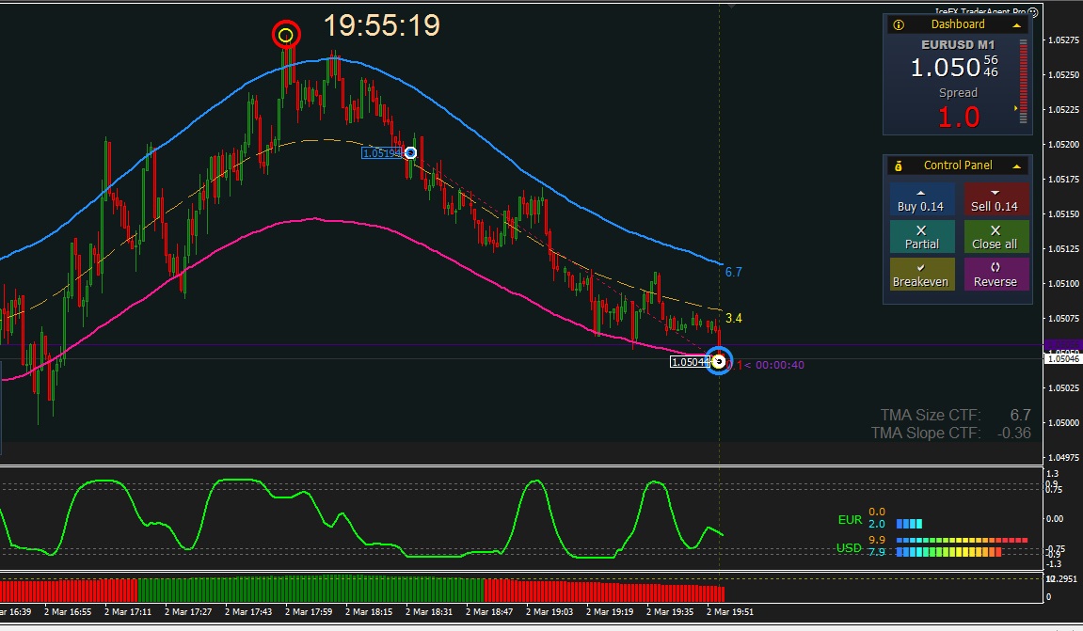
Task: Click the USD currency strength label
Action: tap(849, 548)
